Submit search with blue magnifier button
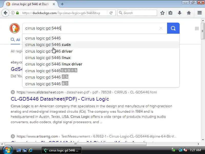205x154 pixels. 173,28
